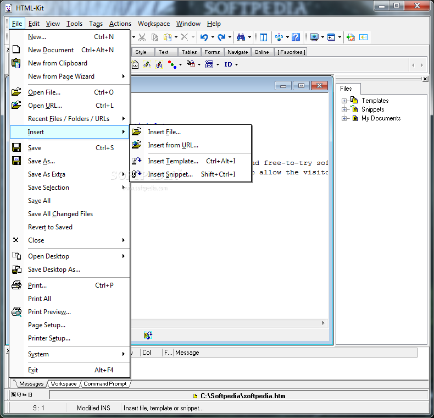The height and width of the screenshot is (418, 434).
Task: Click the 9 : 1 cursor position indicator
Action: coord(38,408)
